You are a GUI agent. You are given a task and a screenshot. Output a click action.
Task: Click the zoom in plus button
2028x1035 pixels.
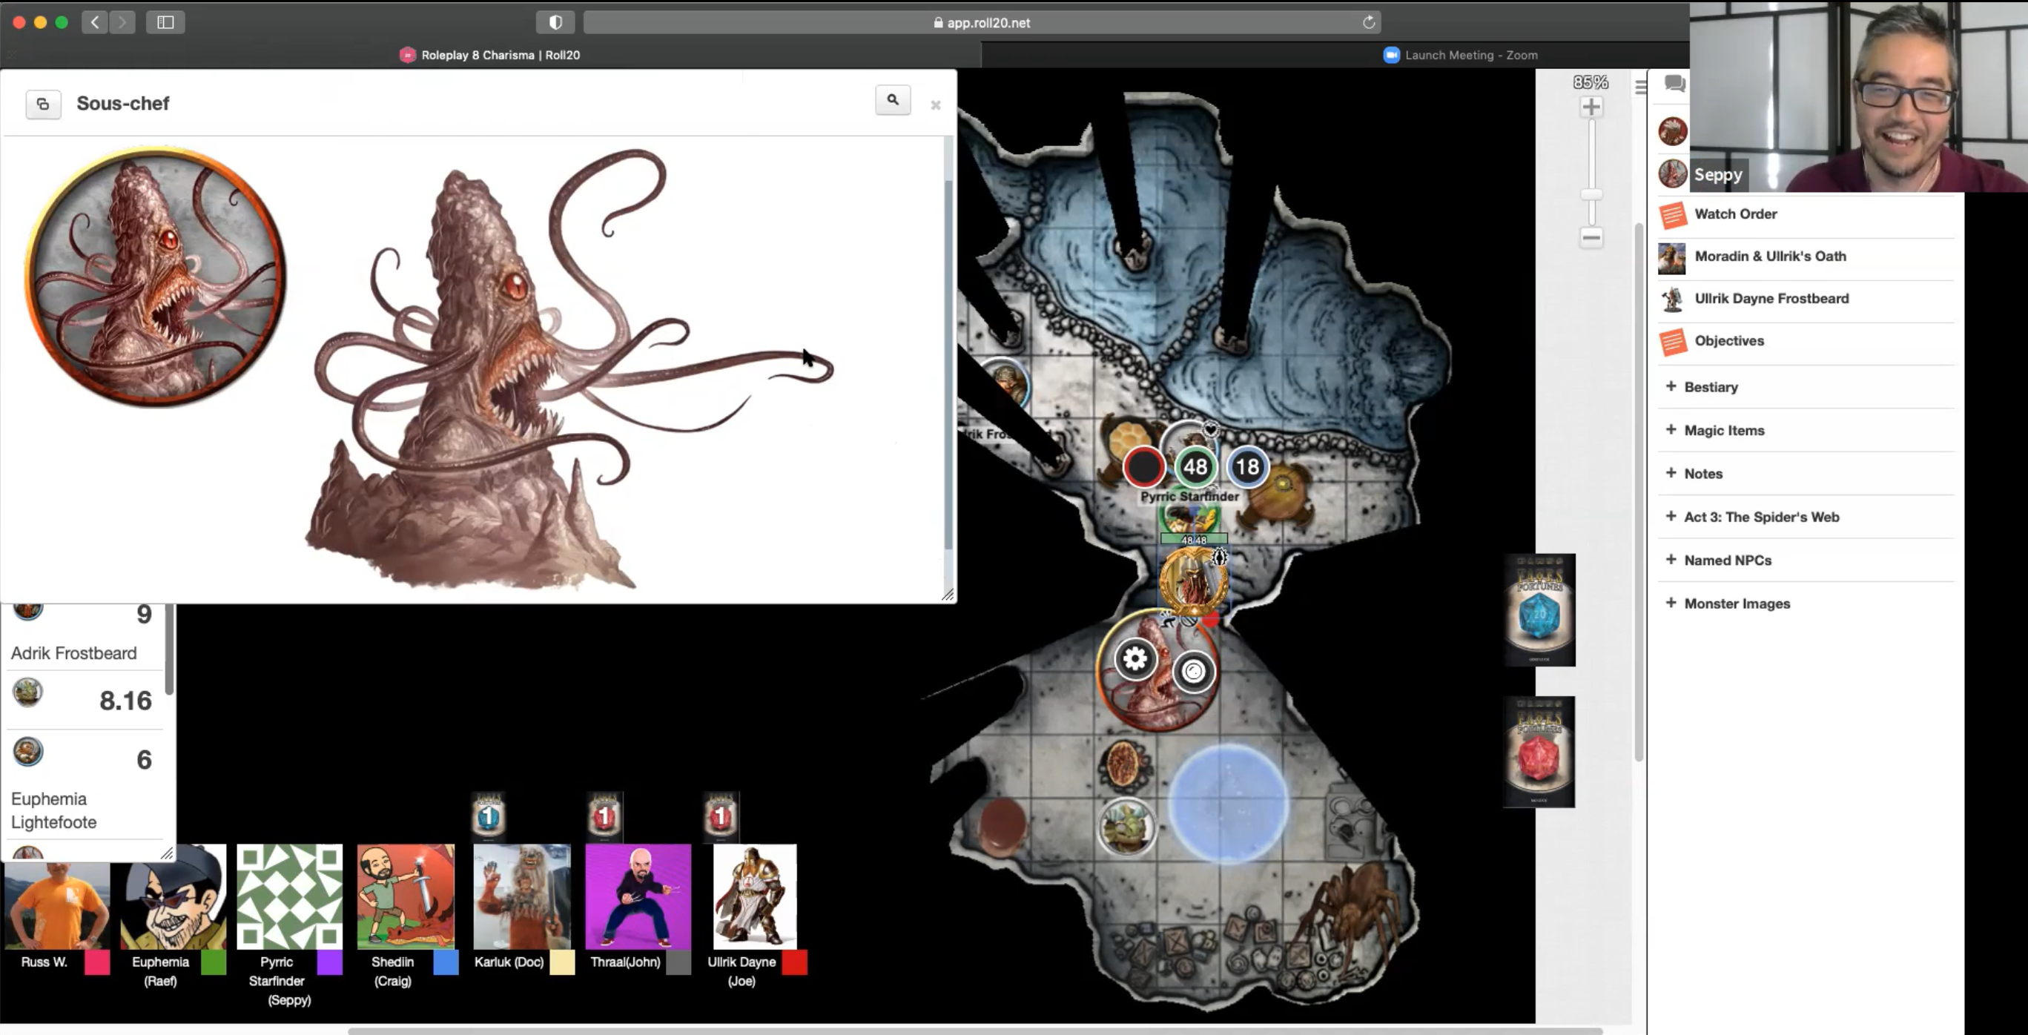point(1591,107)
